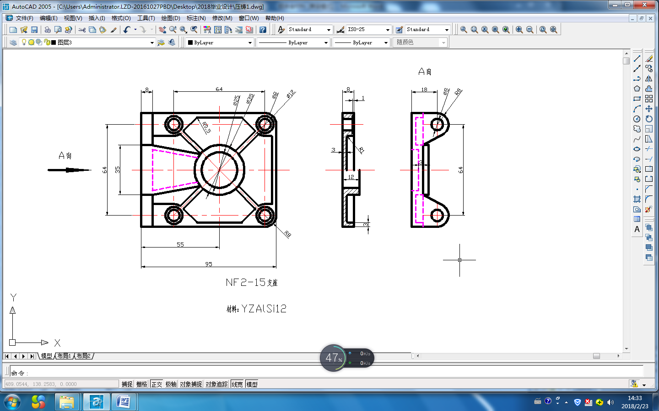Viewport: 659px width, 411px height.
Task: Select the Multiline Text tool
Action: [x=637, y=229]
